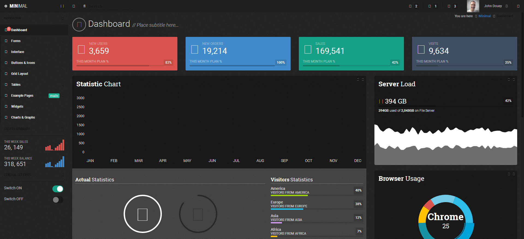Click the Sales card icon
Image resolution: width=524 pixels, height=239 pixels.
pyautogui.click(x=308, y=49)
